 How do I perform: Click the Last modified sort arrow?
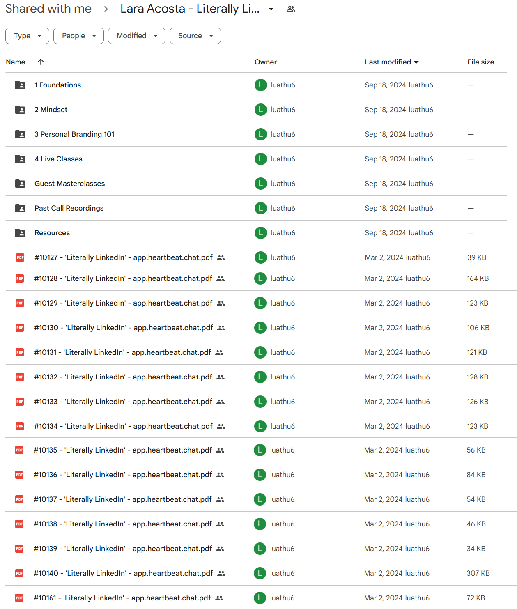pos(416,62)
